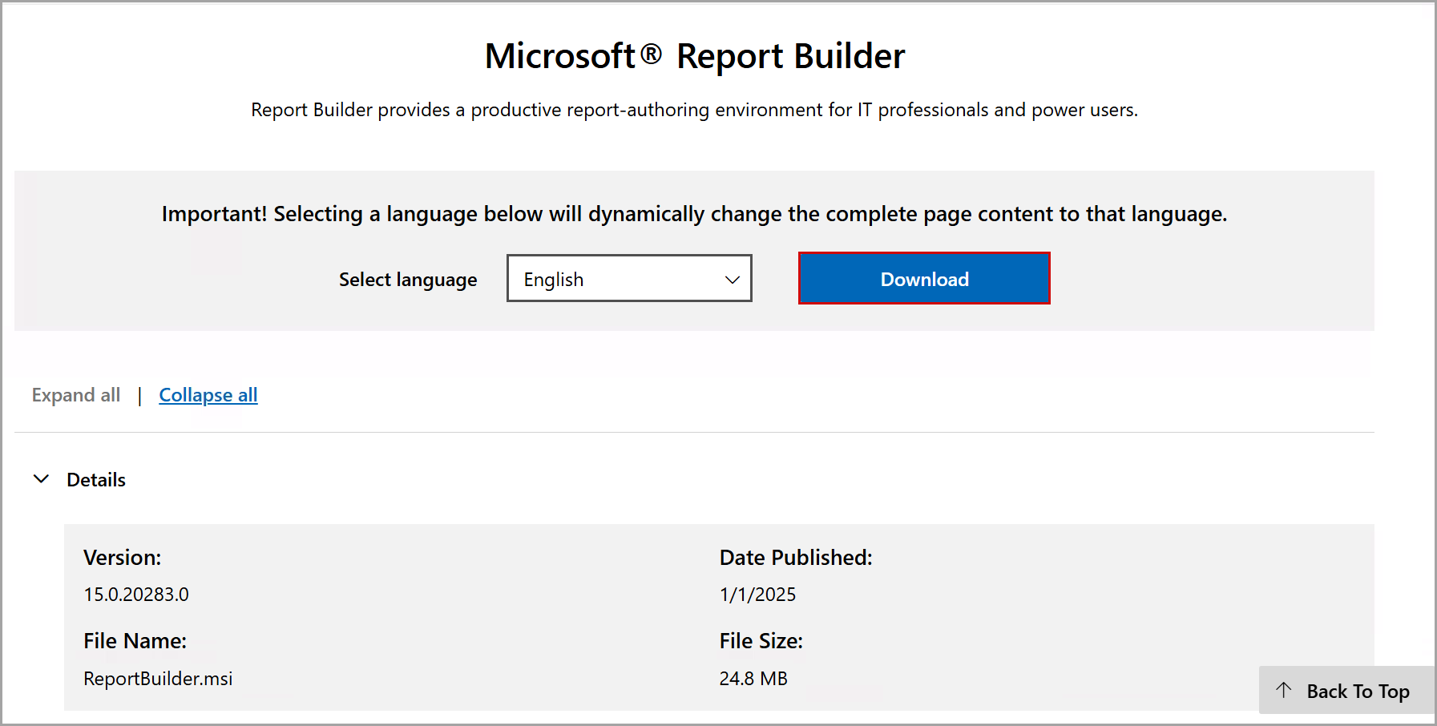Screen dimensions: 1437x726
Task: Click the Version label
Action: click(122, 558)
